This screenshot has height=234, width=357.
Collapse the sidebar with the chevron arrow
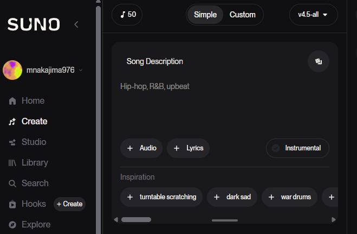(76, 24)
